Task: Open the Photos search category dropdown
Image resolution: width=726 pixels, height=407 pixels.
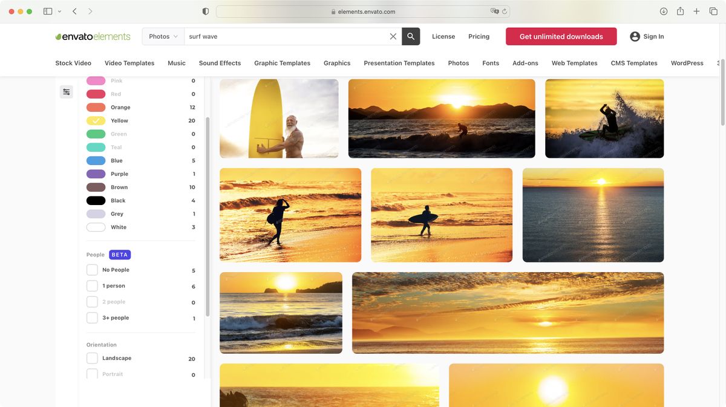Action: (x=162, y=36)
